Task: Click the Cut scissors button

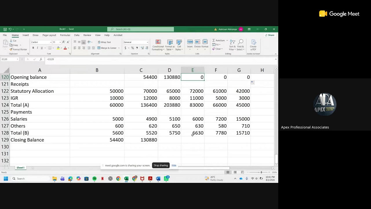Action: click(x=13, y=41)
